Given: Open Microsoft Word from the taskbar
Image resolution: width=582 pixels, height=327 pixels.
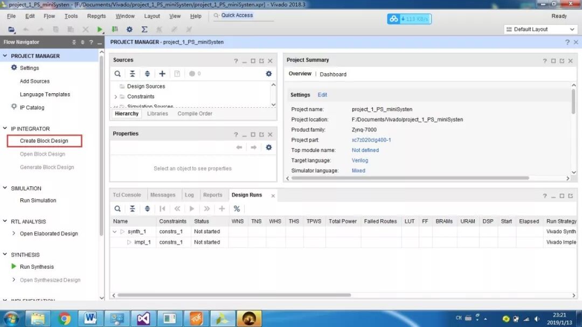Looking at the screenshot, I should pyautogui.click(x=90, y=318).
